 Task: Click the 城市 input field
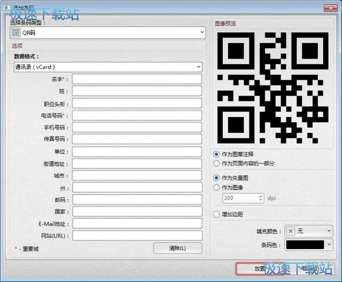[137, 176]
